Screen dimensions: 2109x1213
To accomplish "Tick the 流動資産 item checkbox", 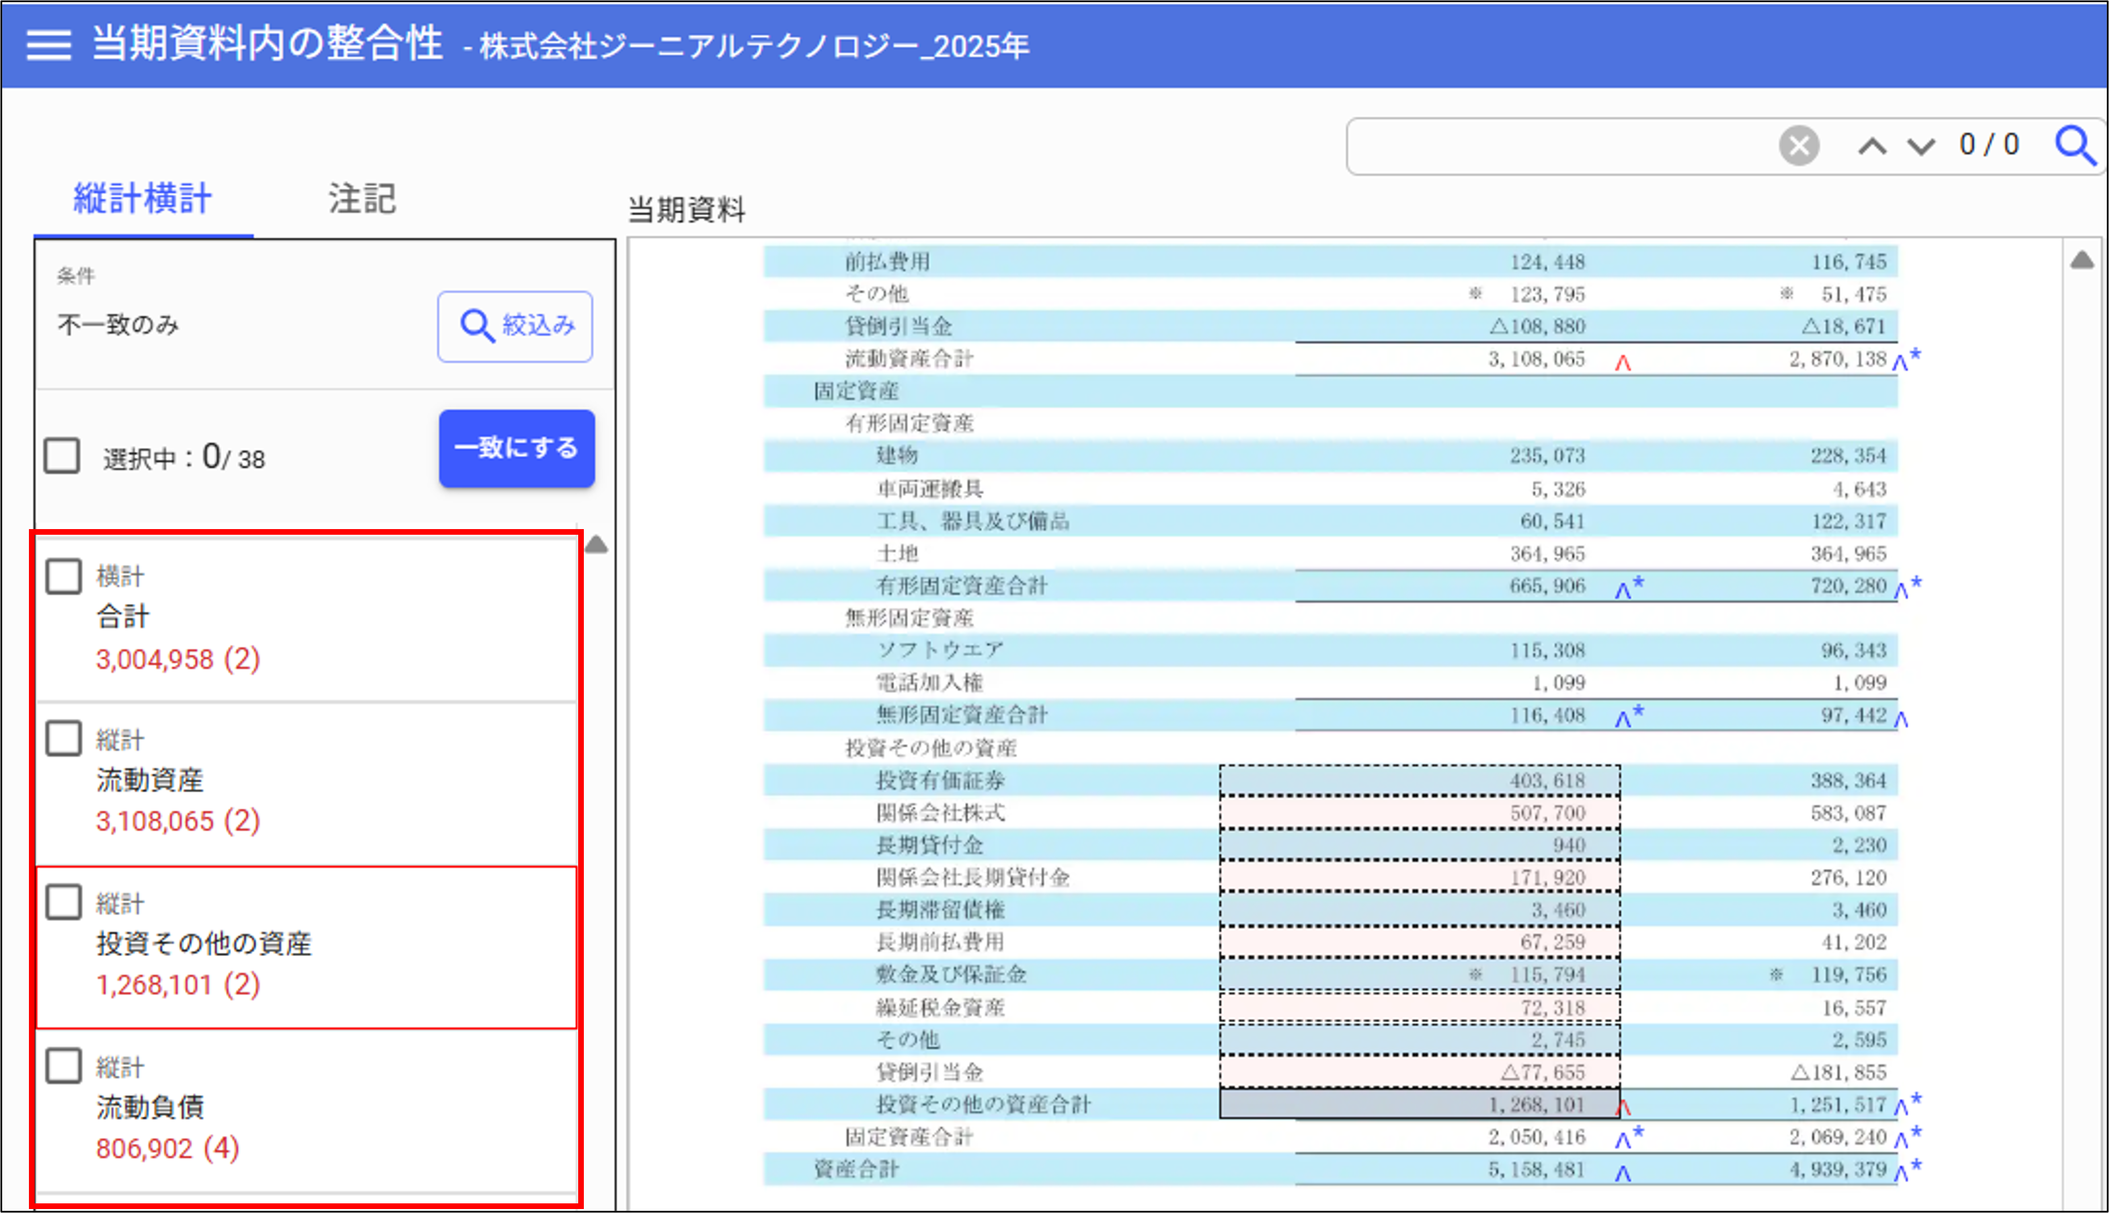I will pos(64,738).
